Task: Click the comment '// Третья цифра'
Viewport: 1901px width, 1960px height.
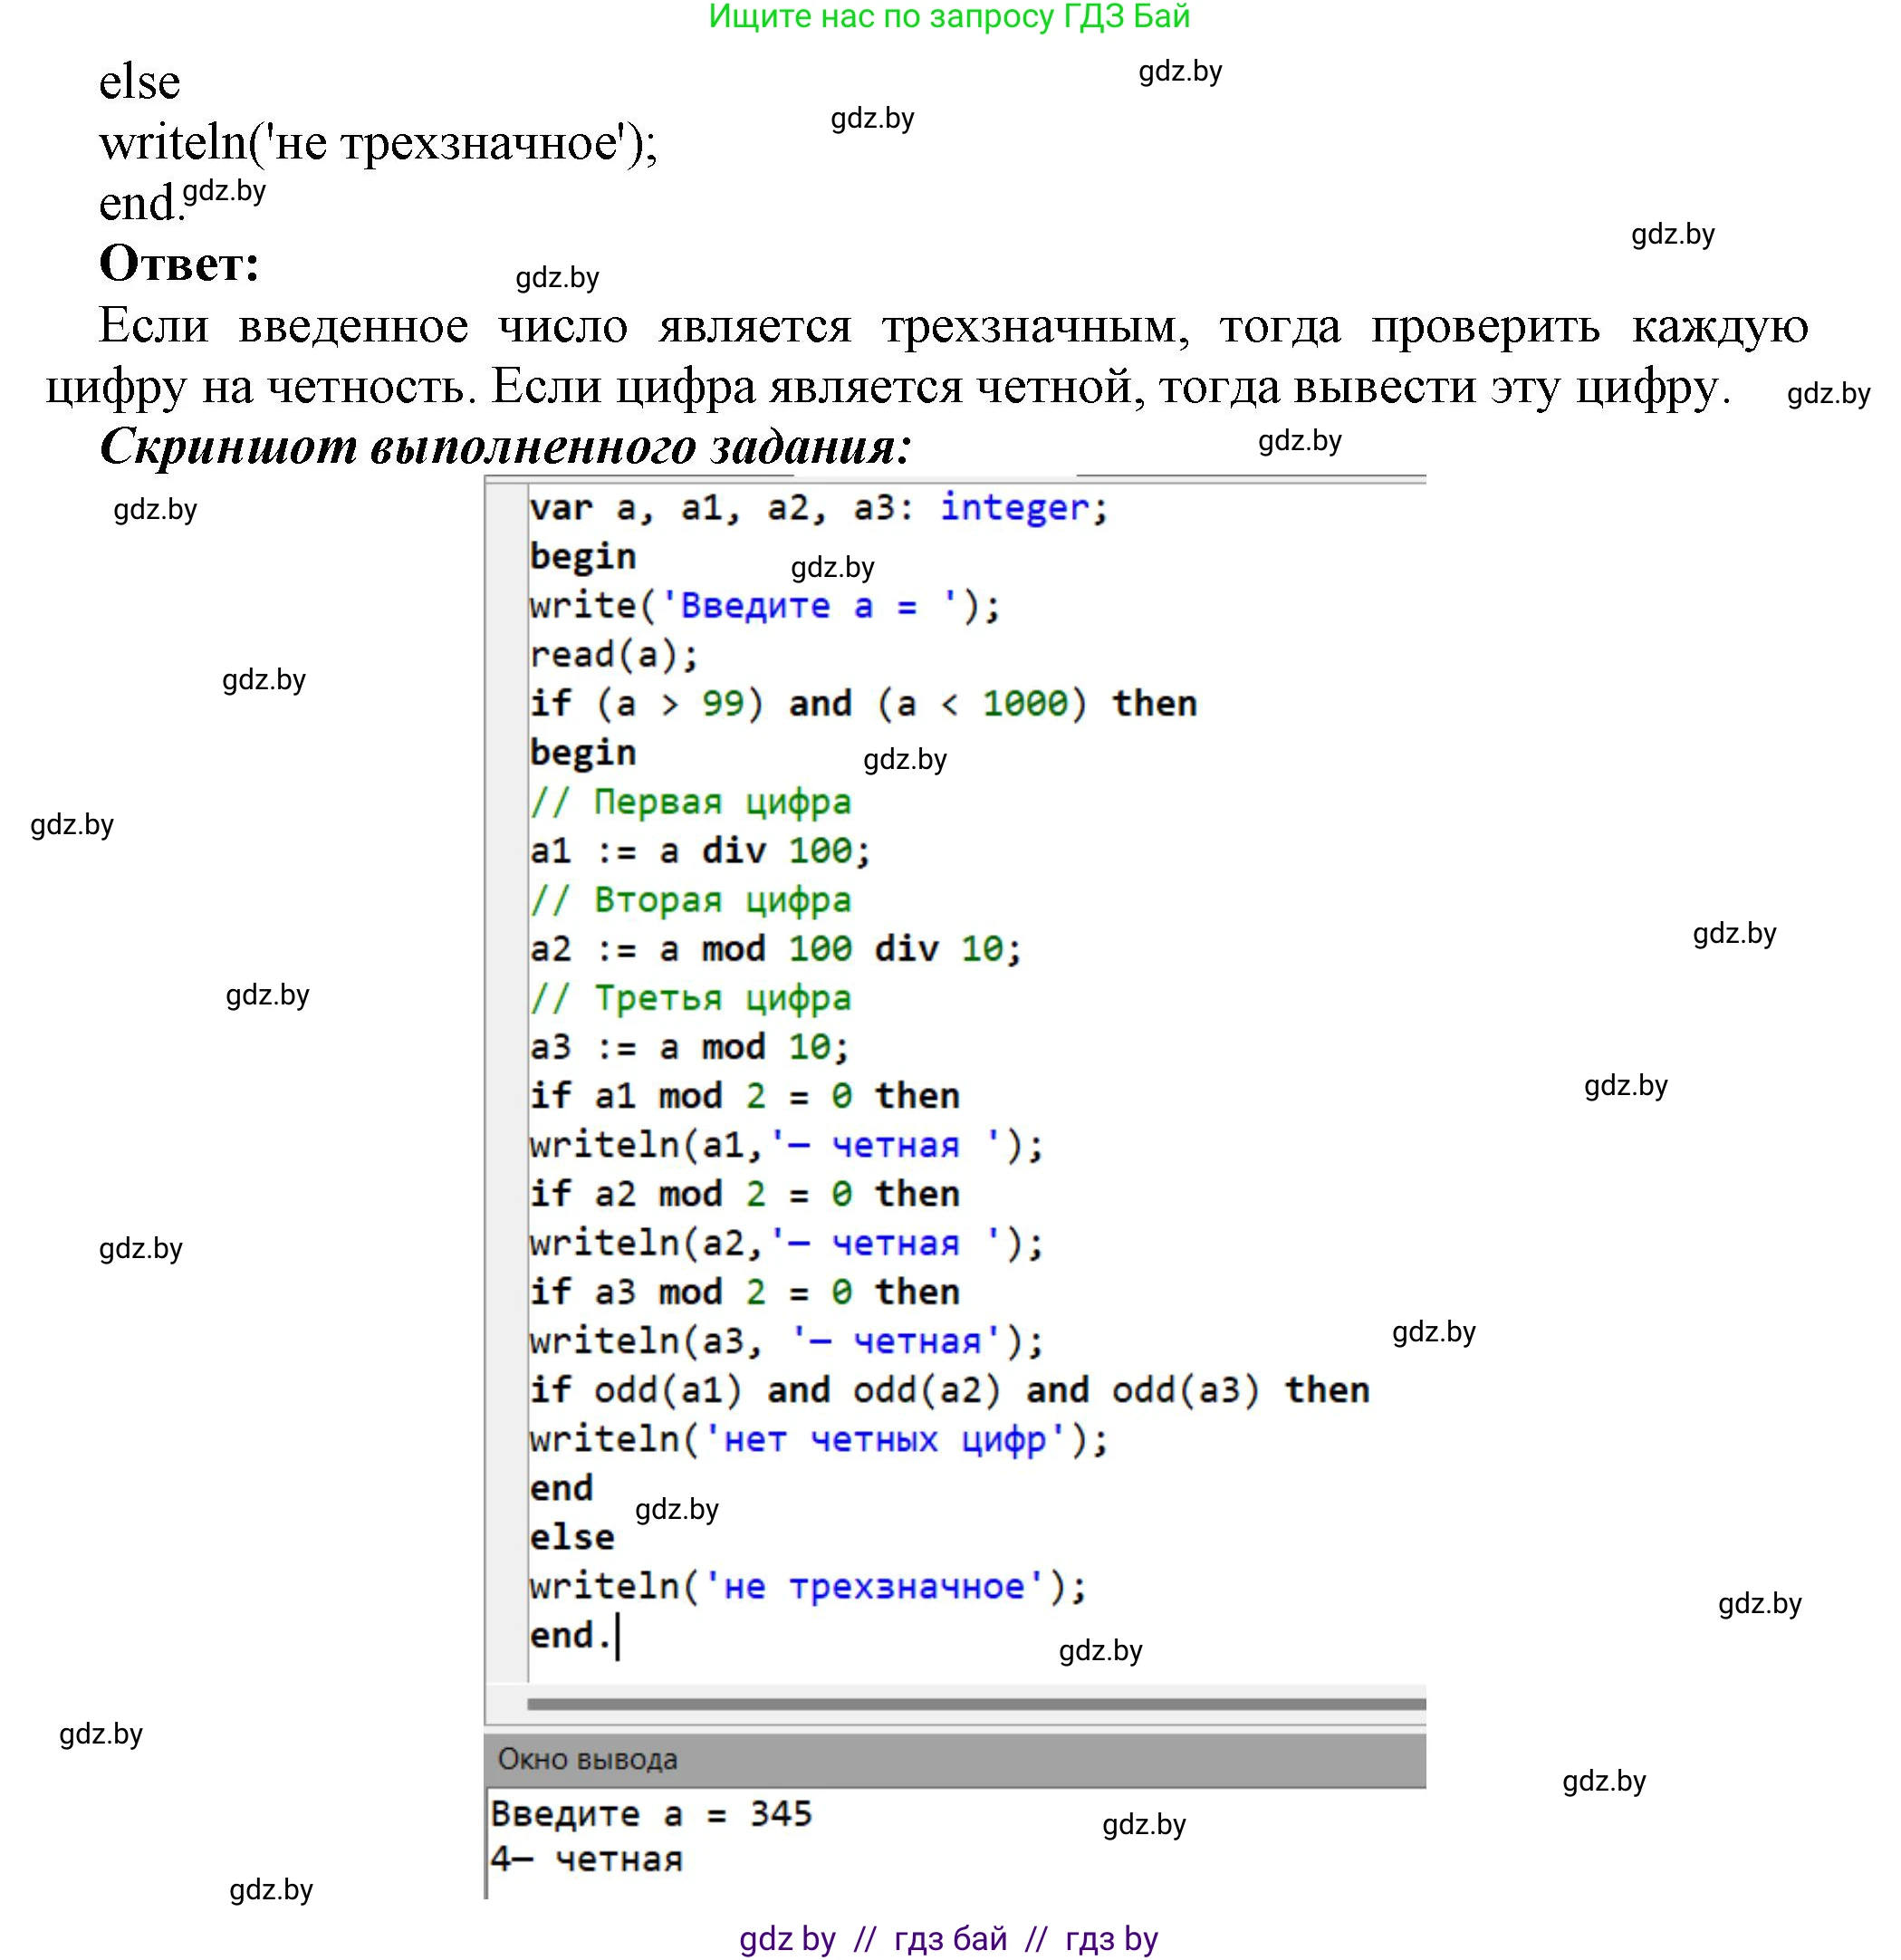Action: point(691,998)
